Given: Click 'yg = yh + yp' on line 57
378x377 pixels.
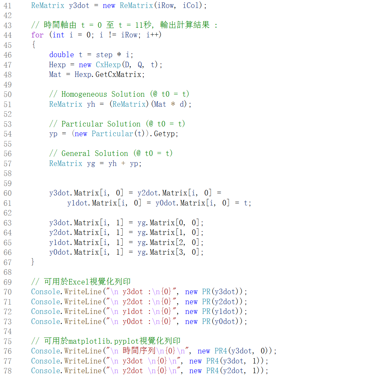Looking at the screenshot, I should click(x=112, y=164).
